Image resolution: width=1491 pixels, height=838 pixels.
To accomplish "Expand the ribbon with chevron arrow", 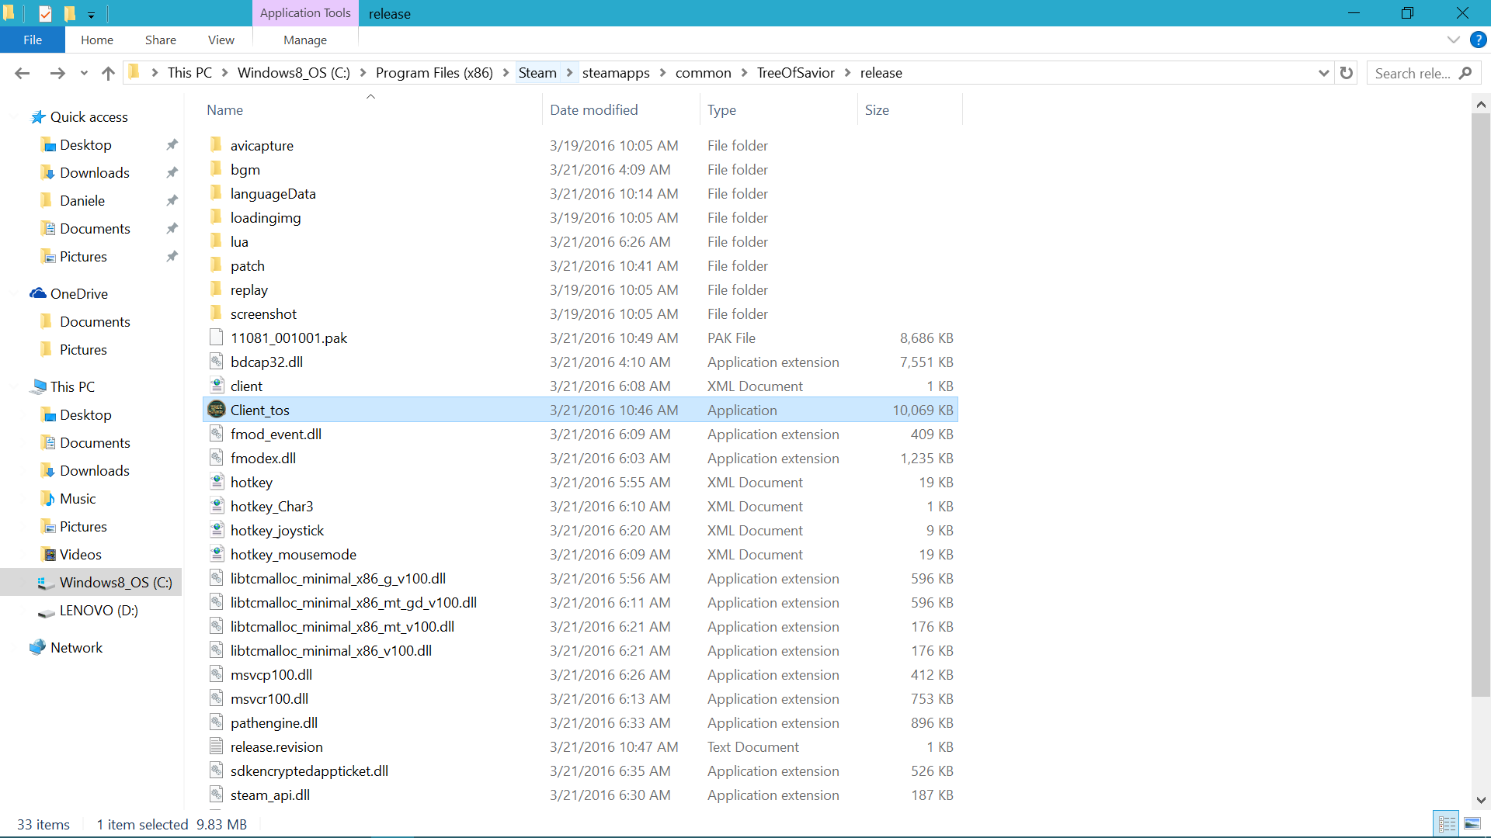I will (1453, 40).
